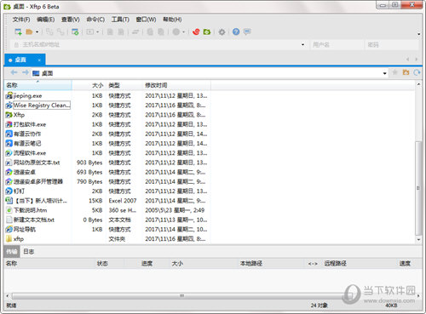Sort files by the 类型 column header
The height and width of the screenshot is (314, 426).
click(x=124, y=85)
